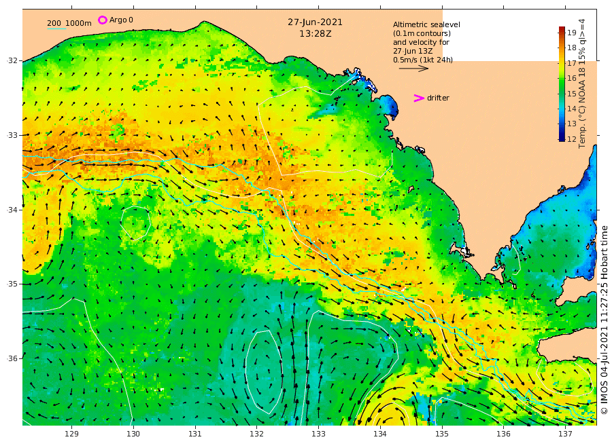Click longitude label 134 on the axis

380,434
